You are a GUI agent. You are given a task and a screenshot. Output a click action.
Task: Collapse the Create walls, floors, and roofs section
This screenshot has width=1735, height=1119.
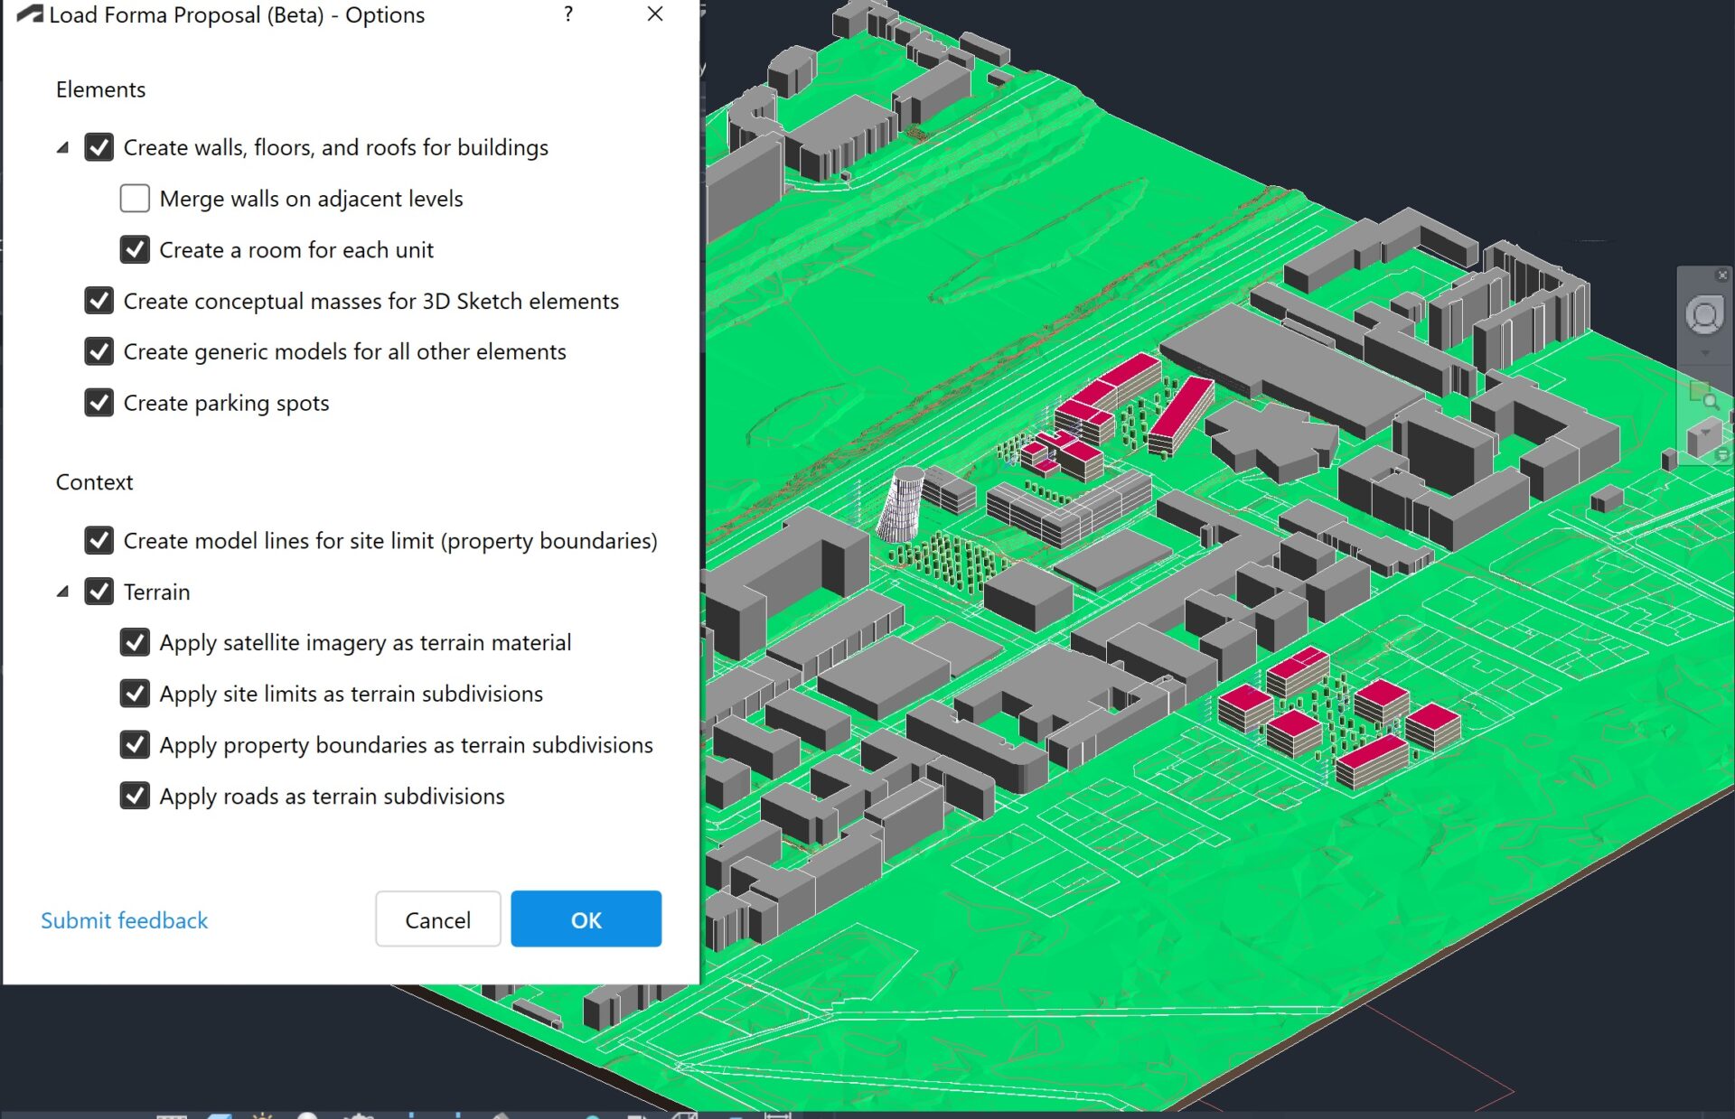click(x=62, y=146)
